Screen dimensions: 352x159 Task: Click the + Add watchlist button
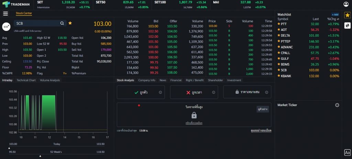pos(335,14)
